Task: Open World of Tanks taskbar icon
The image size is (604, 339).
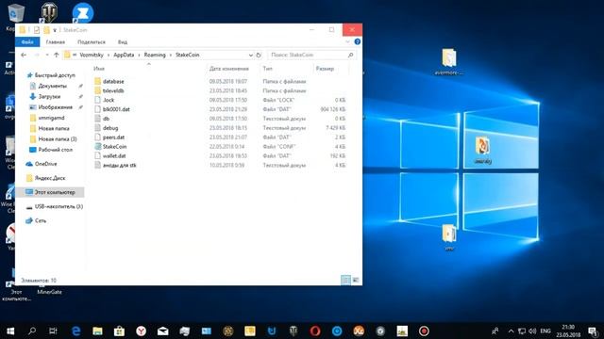Action: (x=294, y=331)
